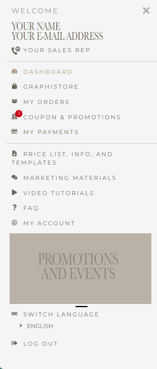Click the Dashboard gauge icon

[x=14, y=71]
